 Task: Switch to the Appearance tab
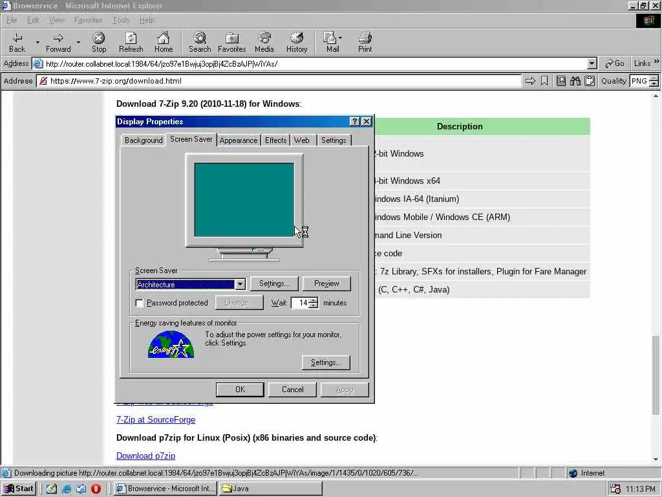click(238, 140)
